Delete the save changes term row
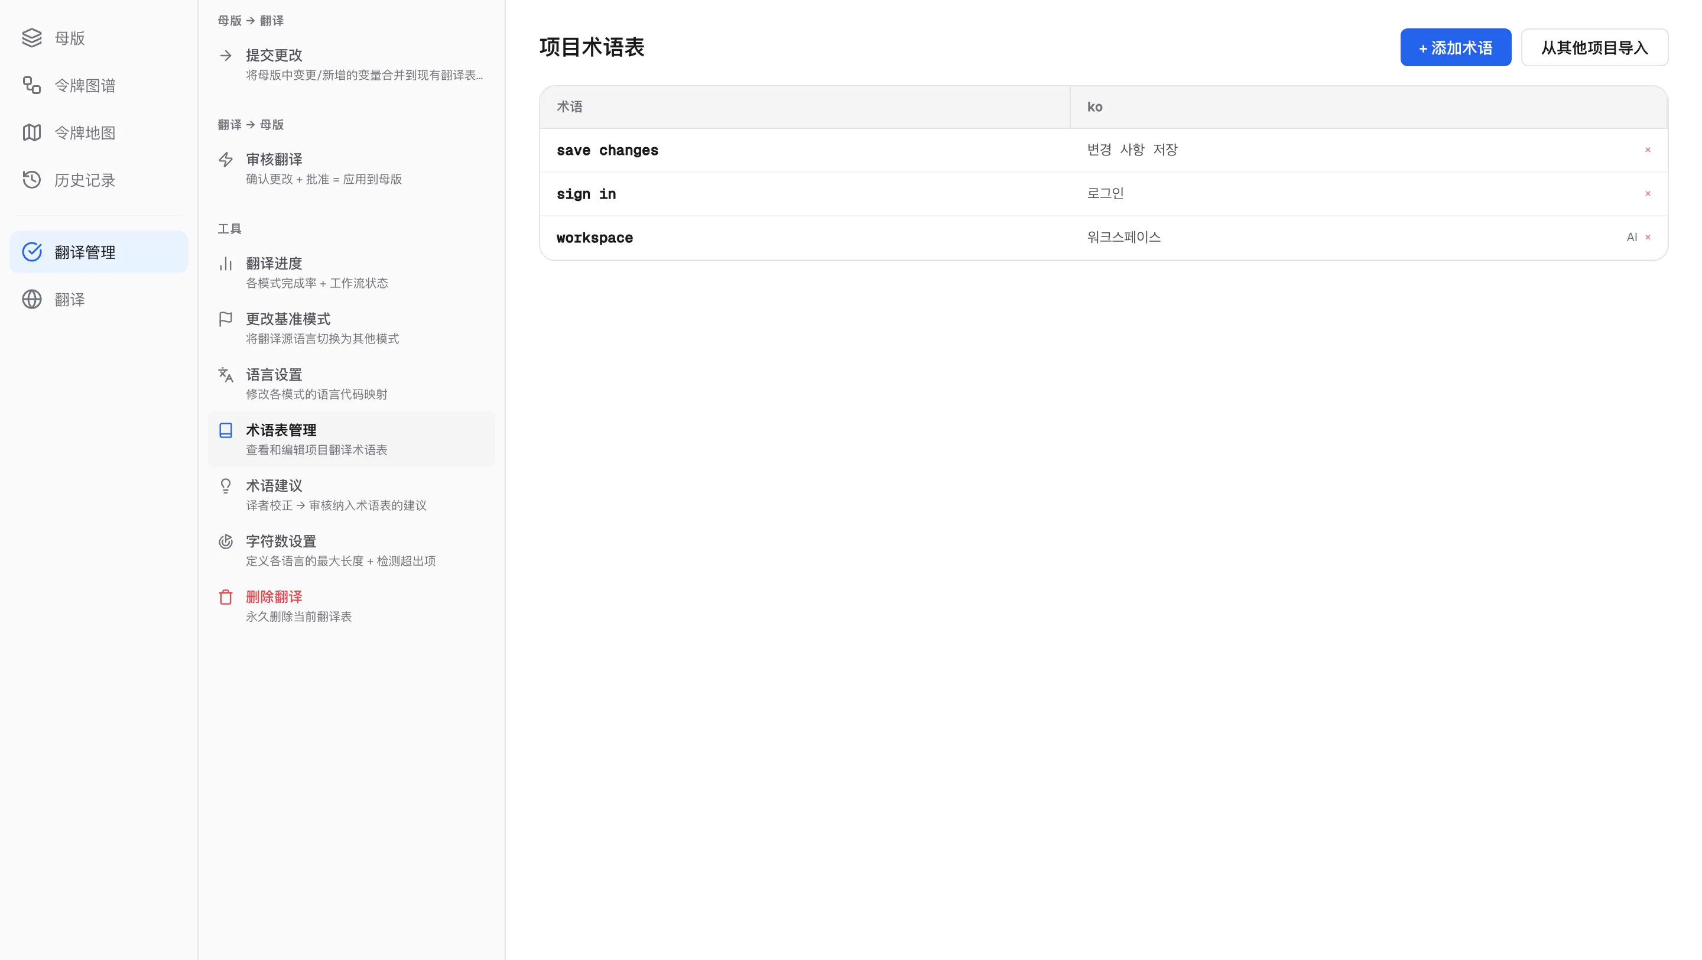Image resolution: width=1702 pixels, height=960 pixels. pyautogui.click(x=1648, y=150)
